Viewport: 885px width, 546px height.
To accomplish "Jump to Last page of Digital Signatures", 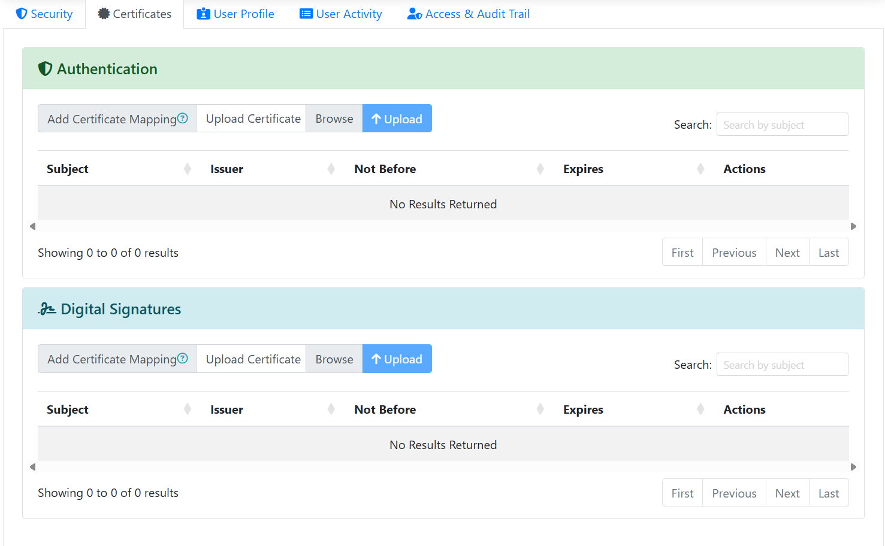I will (x=828, y=493).
